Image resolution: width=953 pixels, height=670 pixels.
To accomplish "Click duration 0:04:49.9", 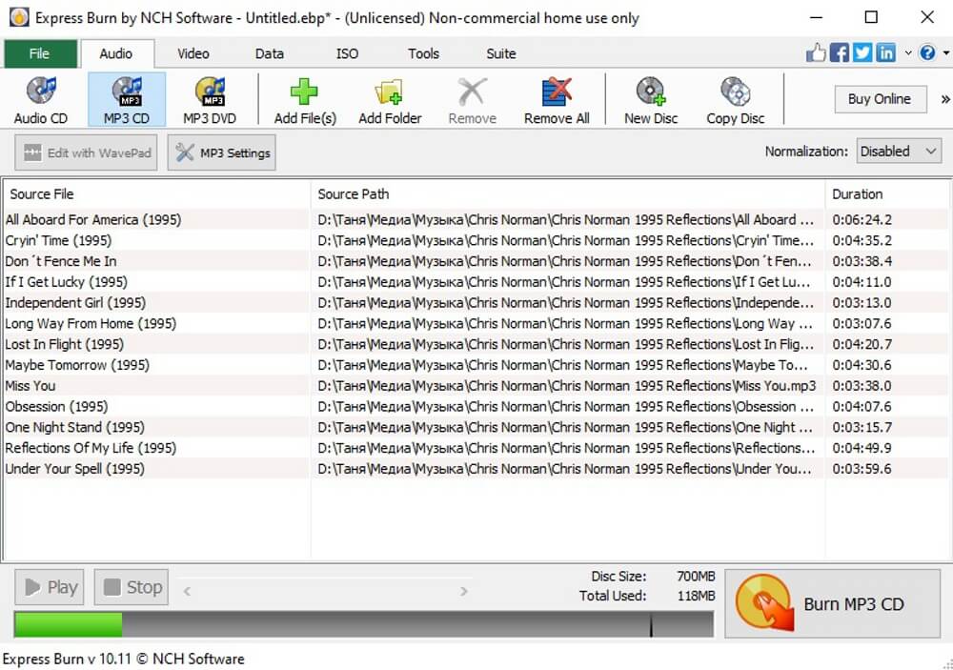I will click(x=862, y=448).
